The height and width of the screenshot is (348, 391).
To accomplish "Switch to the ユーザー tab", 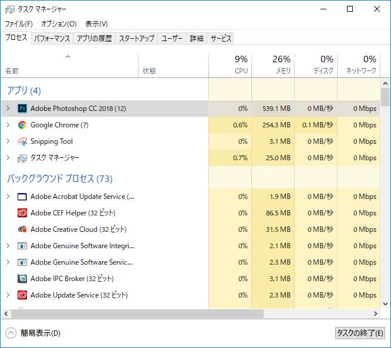I will tap(172, 38).
